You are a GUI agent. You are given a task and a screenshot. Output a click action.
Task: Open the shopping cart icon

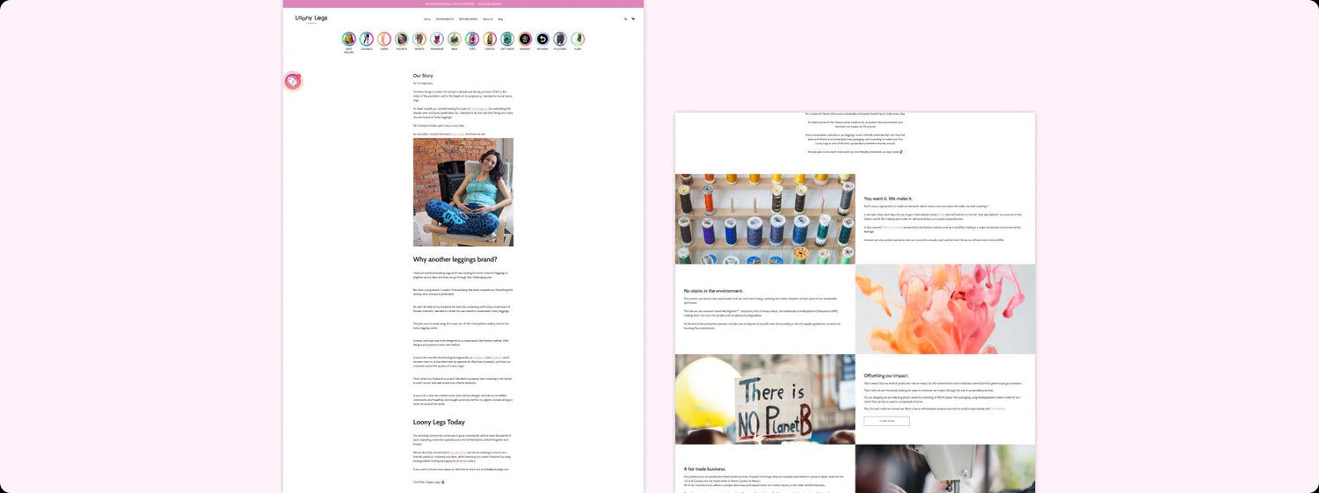[x=633, y=18]
